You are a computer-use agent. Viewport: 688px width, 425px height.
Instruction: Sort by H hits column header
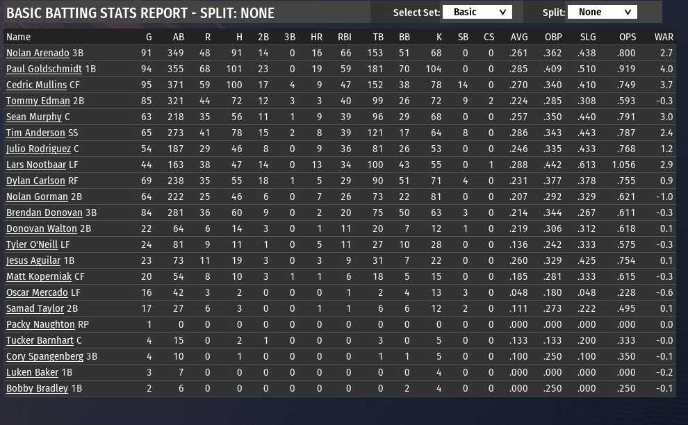pyautogui.click(x=239, y=37)
